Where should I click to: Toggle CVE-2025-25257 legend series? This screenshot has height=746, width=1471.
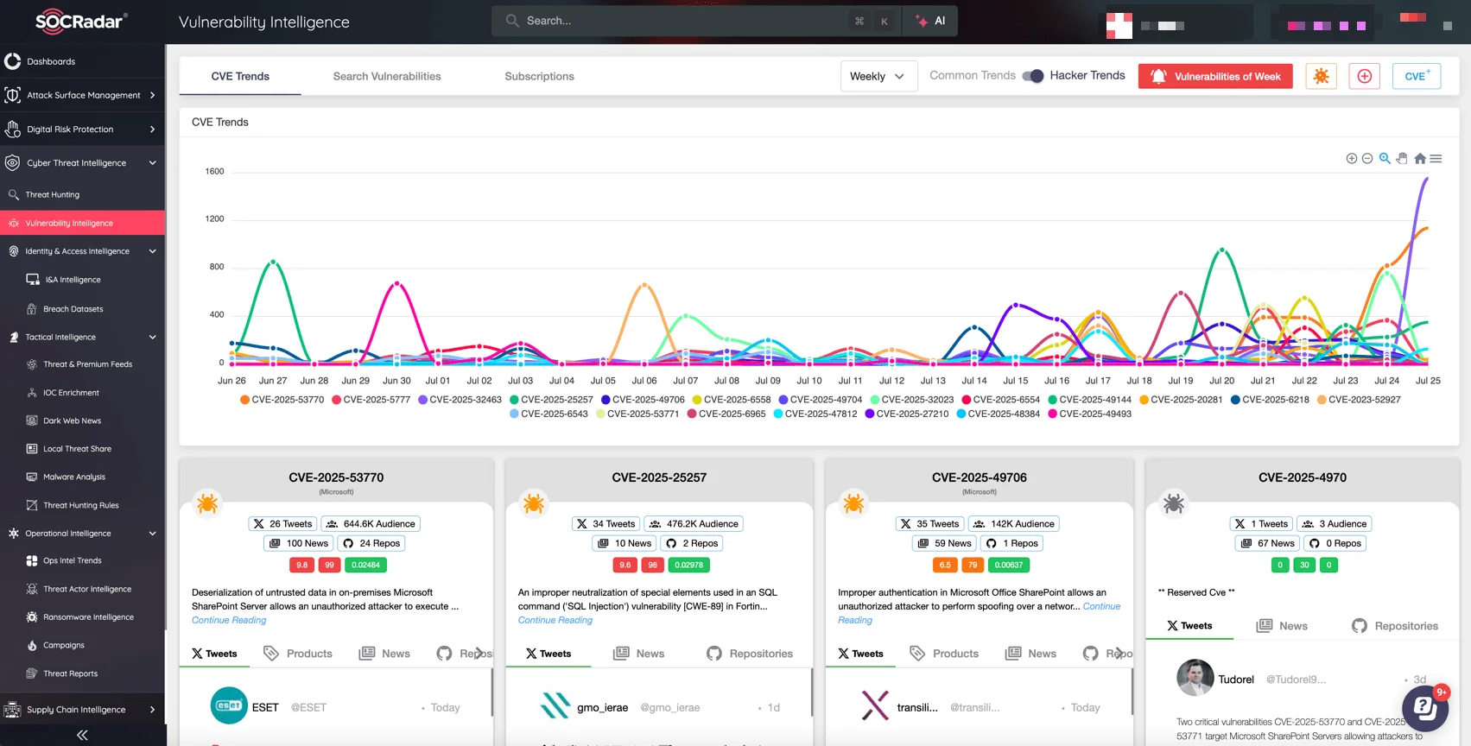552,400
